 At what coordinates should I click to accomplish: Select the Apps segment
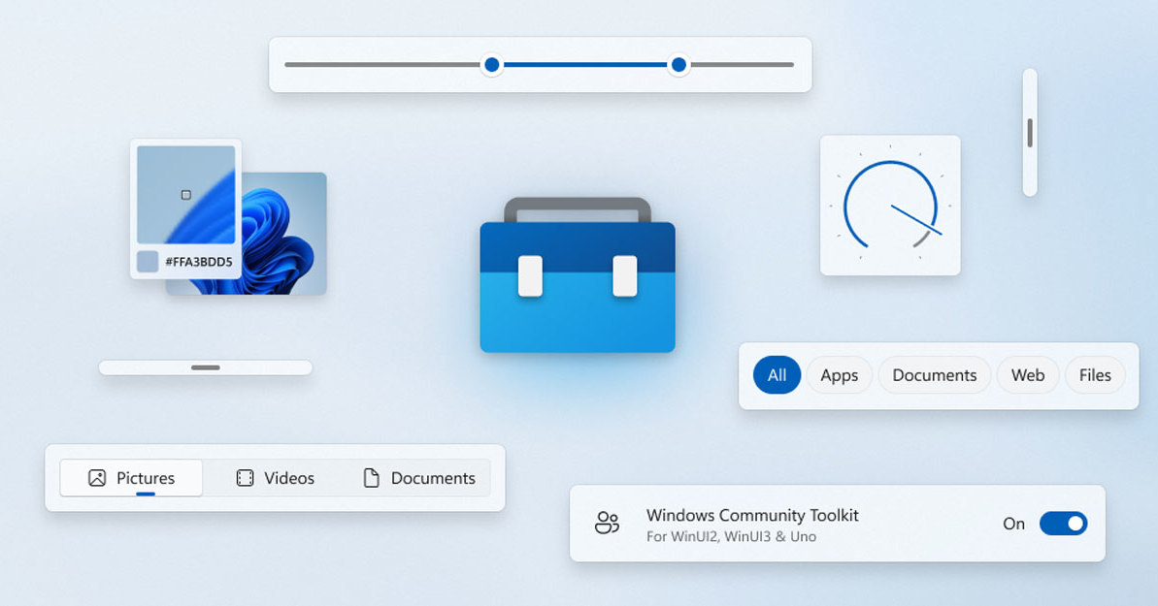click(x=839, y=375)
